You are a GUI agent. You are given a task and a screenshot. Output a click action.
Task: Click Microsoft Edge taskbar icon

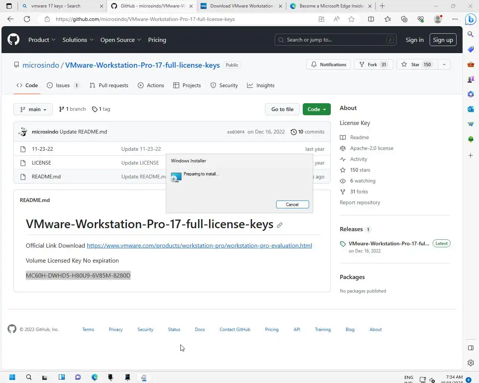pos(95,377)
